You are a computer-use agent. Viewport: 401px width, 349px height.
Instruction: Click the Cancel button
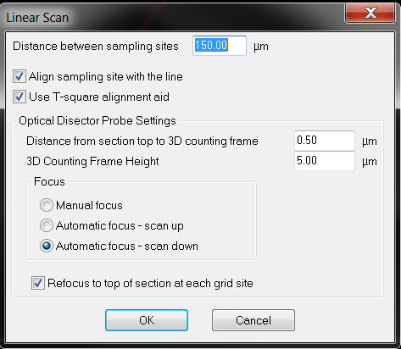pyautogui.click(x=253, y=320)
